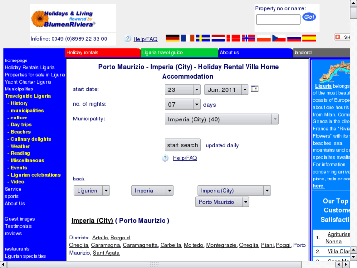Open the Porto Maurizio district dropdown
This screenshot has width=357, height=268.
[222, 202]
